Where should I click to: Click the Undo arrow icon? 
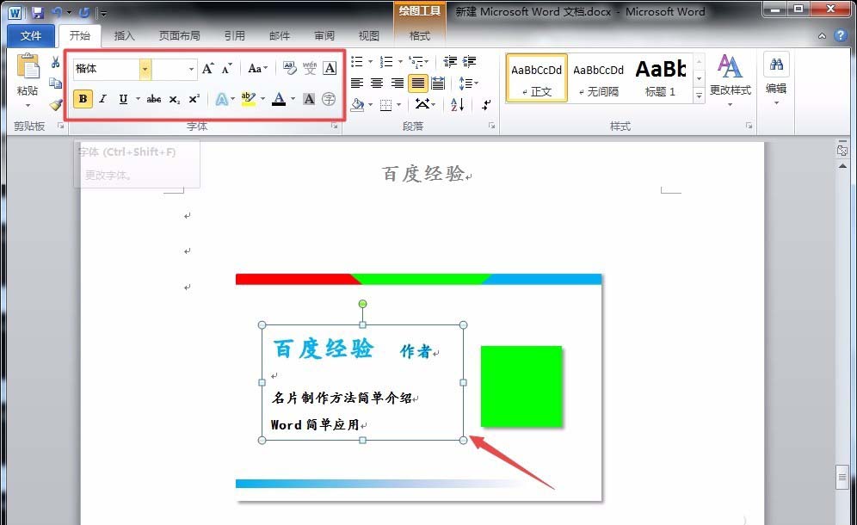click(x=58, y=12)
